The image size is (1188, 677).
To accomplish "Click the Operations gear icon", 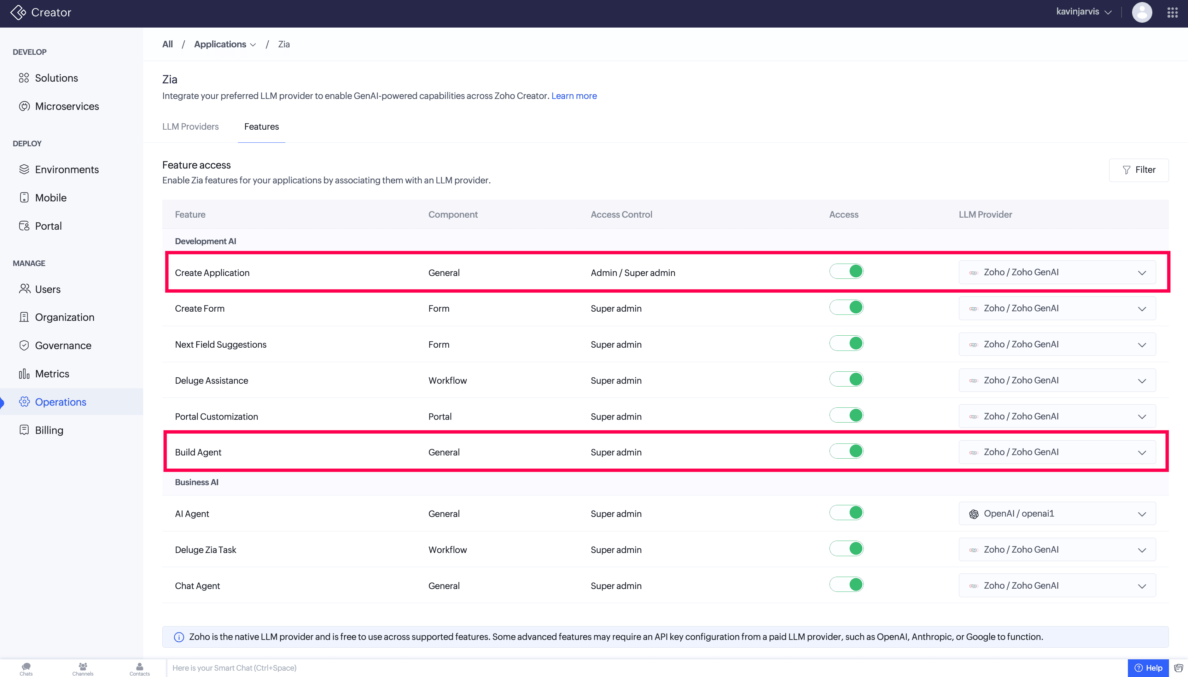I will click(24, 402).
